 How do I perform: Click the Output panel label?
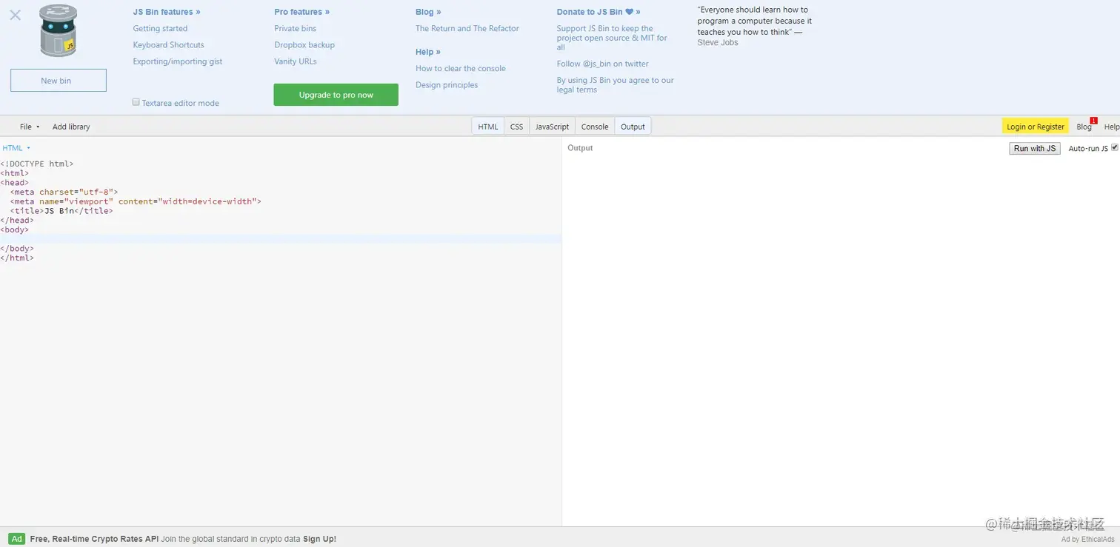pyautogui.click(x=580, y=148)
